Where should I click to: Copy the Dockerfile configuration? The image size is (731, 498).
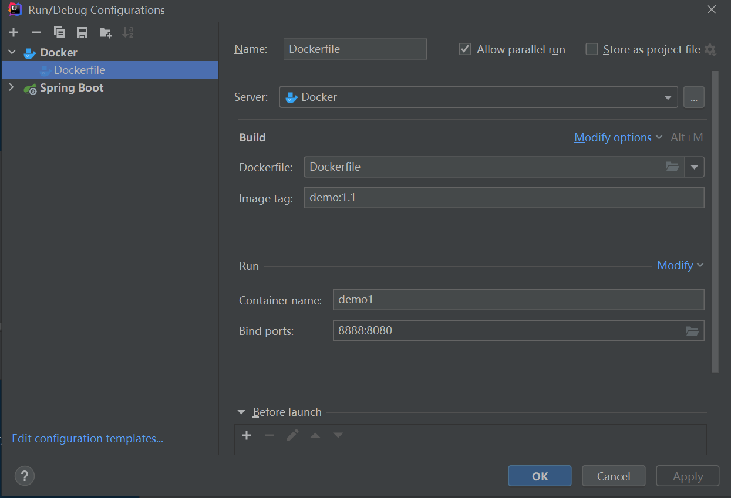click(x=59, y=32)
